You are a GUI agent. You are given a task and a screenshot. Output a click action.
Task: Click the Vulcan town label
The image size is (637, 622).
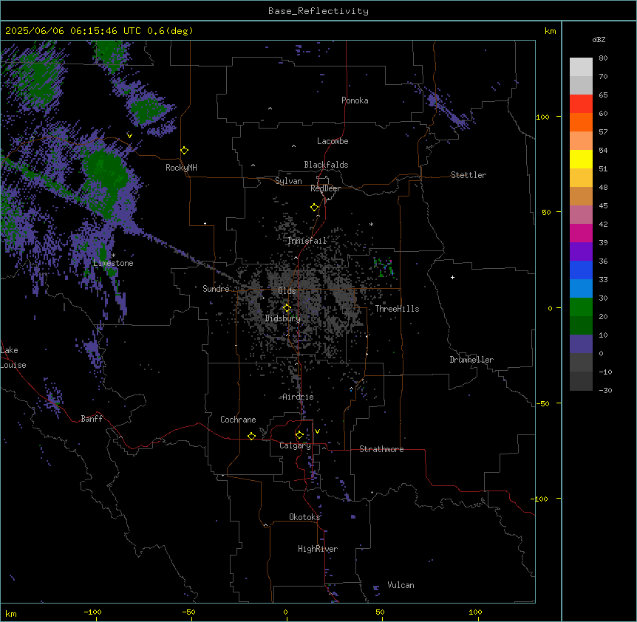click(401, 585)
